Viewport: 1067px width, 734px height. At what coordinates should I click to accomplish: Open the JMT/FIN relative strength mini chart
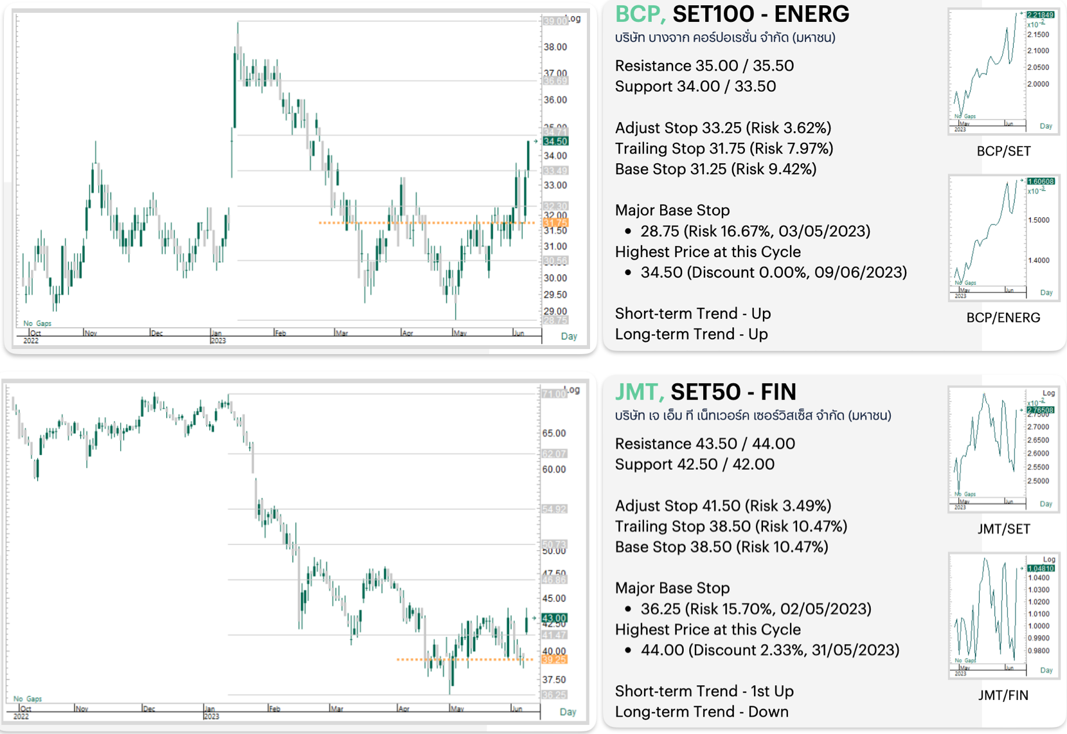click(x=1003, y=616)
